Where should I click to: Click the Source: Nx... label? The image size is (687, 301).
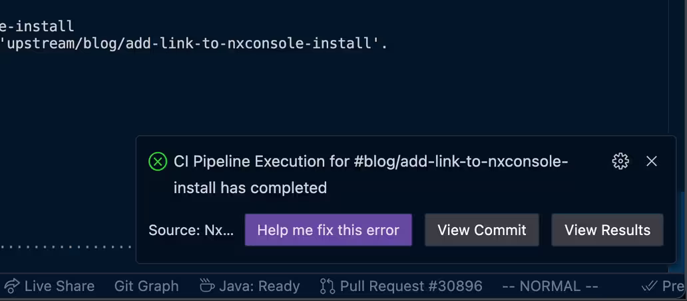click(191, 230)
